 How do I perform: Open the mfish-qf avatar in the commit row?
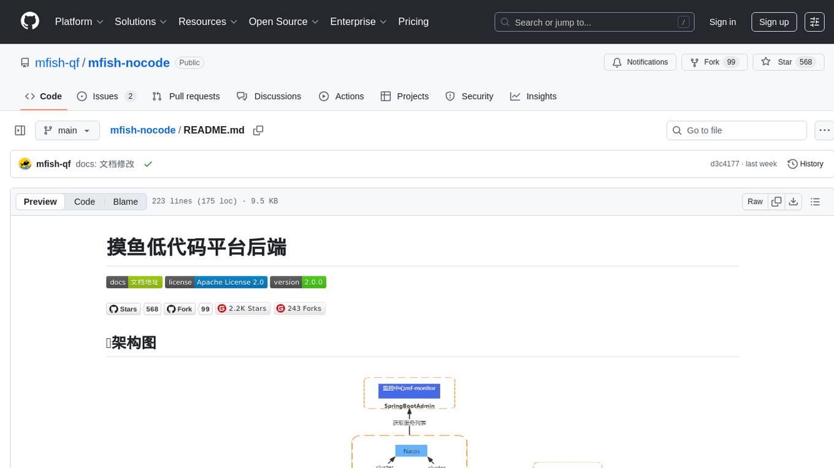pyautogui.click(x=25, y=164)
